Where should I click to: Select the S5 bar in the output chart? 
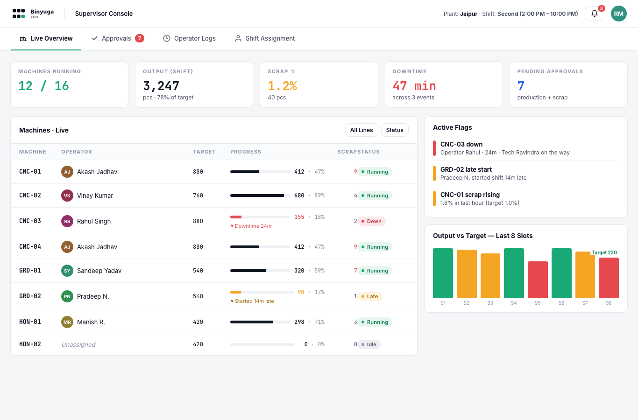point(538,280)
